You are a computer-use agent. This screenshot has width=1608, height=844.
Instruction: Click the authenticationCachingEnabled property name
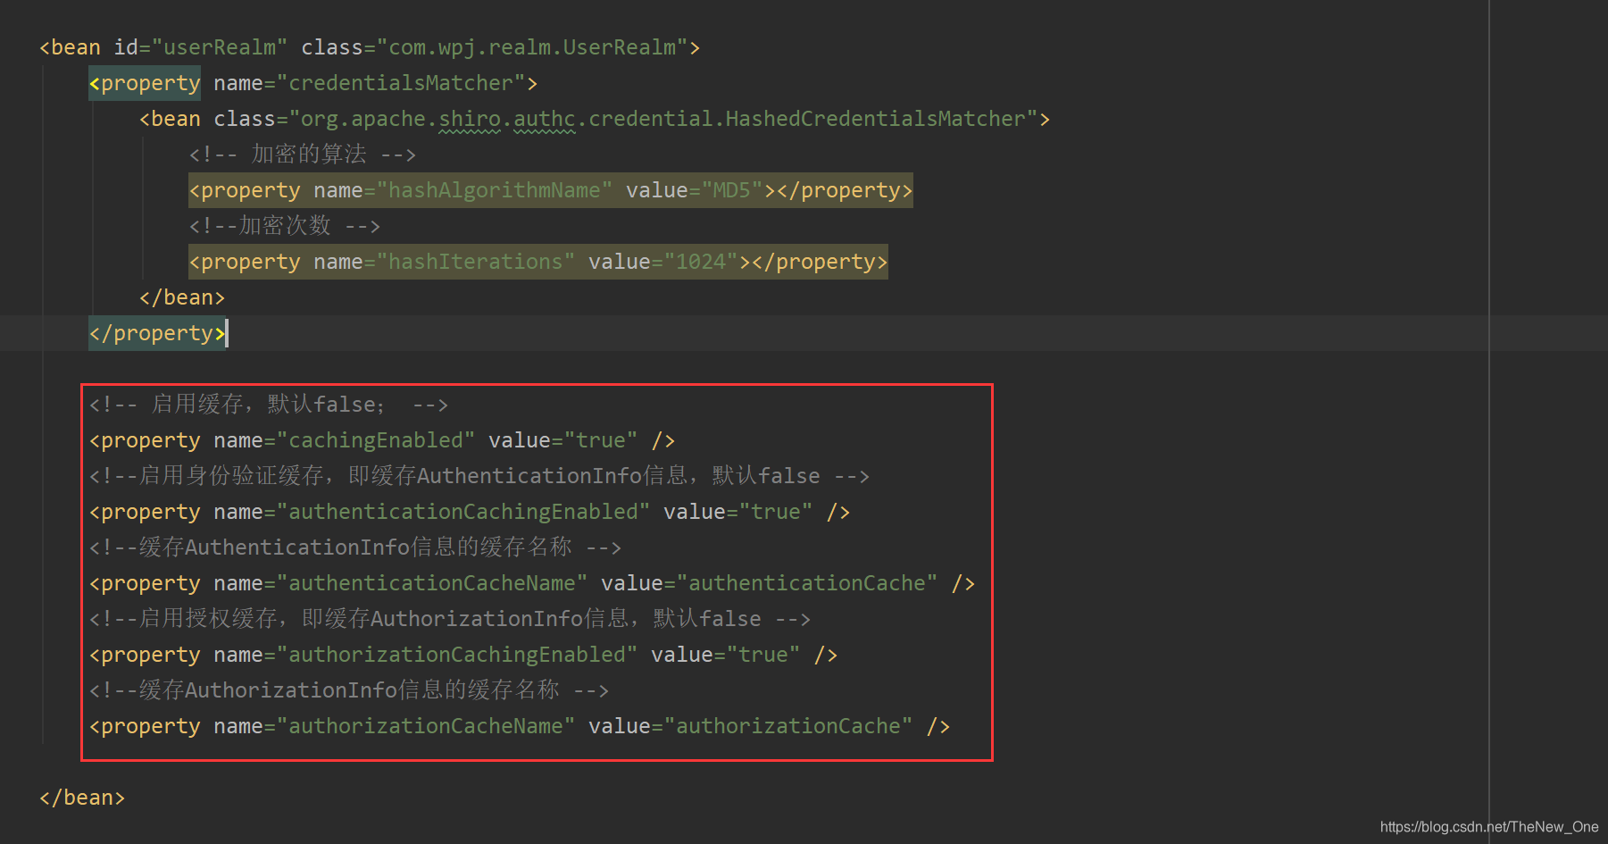(x=463, y=512)
